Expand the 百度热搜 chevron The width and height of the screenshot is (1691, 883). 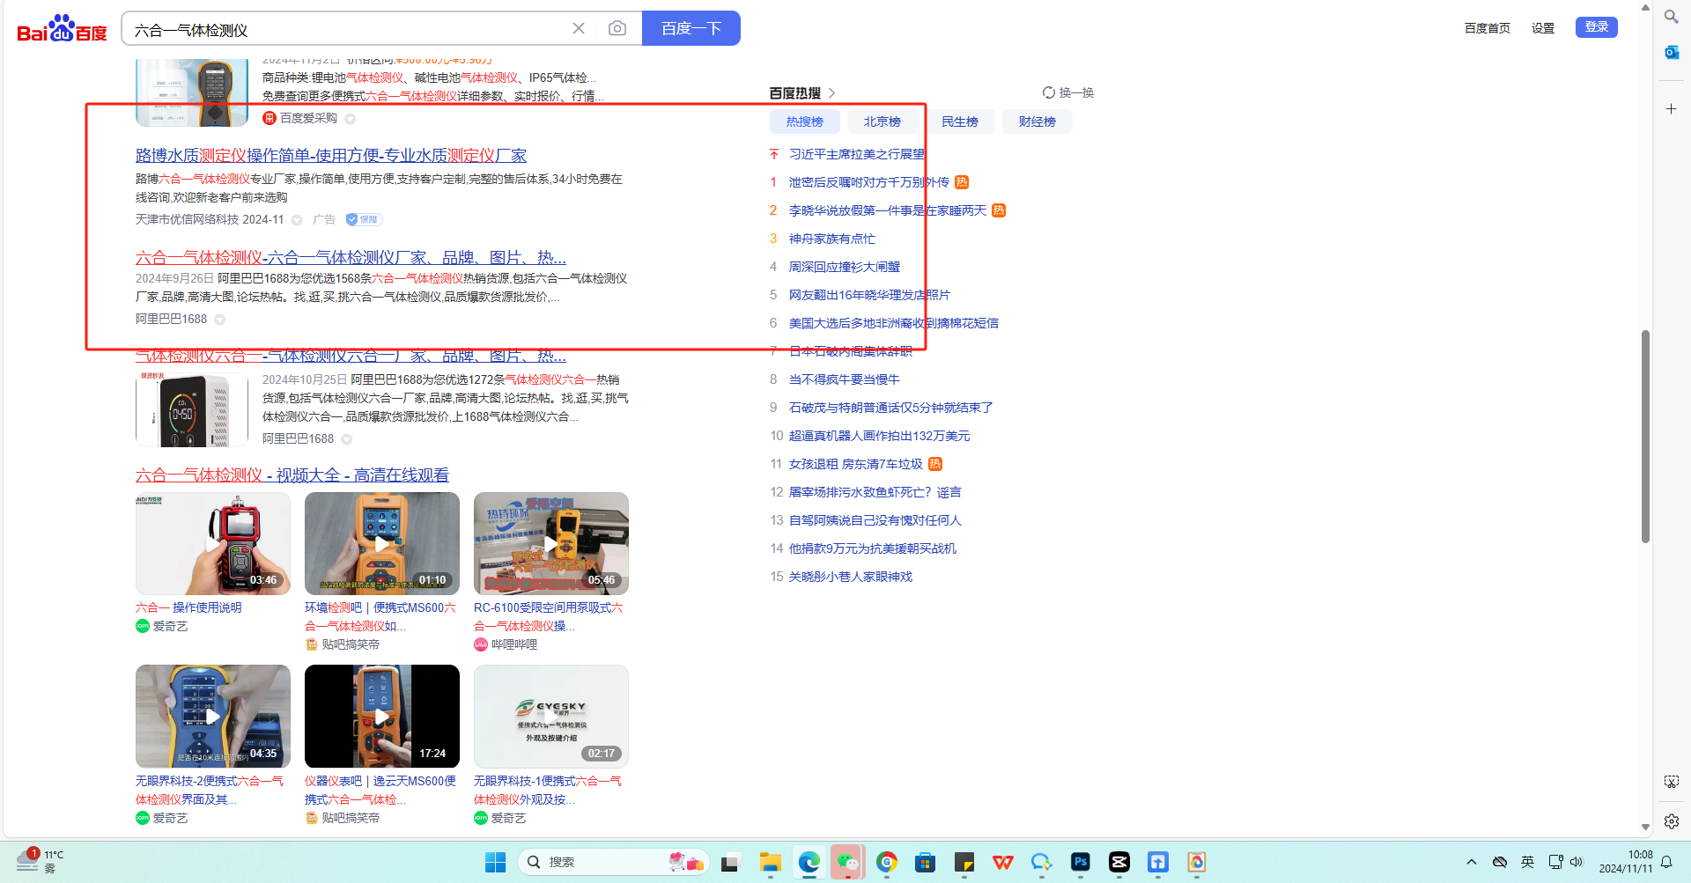coord(831,93)
